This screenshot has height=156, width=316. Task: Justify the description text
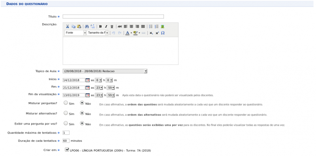143,26
